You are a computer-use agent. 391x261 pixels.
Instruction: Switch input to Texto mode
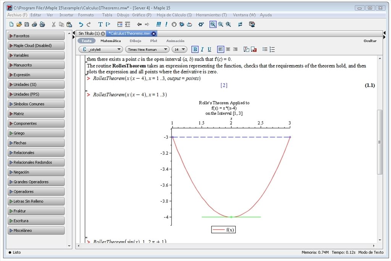pyautogui.click(x=87, y=41)
